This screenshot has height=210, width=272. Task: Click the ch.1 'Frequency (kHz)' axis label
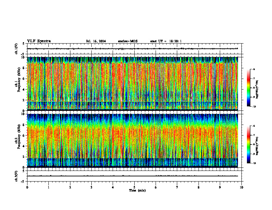(19, 80)
